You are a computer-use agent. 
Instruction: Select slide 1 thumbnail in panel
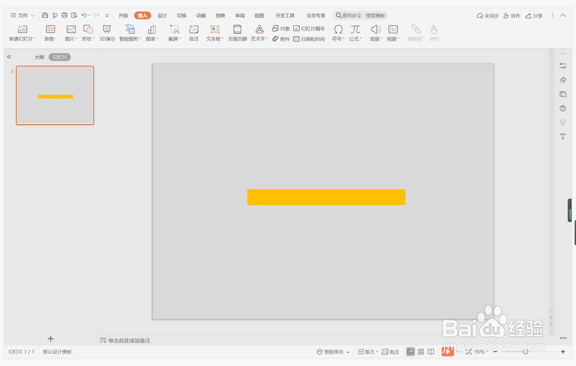55,95
